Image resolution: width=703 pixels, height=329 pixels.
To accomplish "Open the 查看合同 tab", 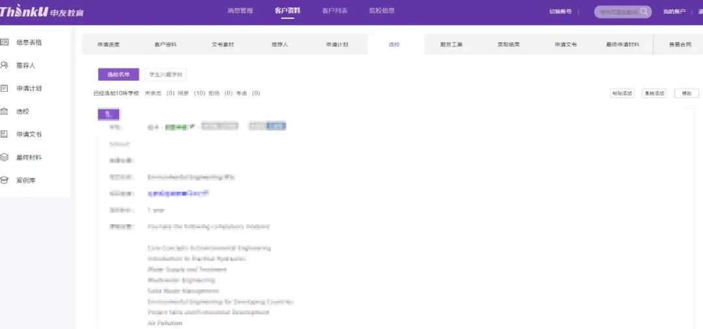I will tap(680, 45).
